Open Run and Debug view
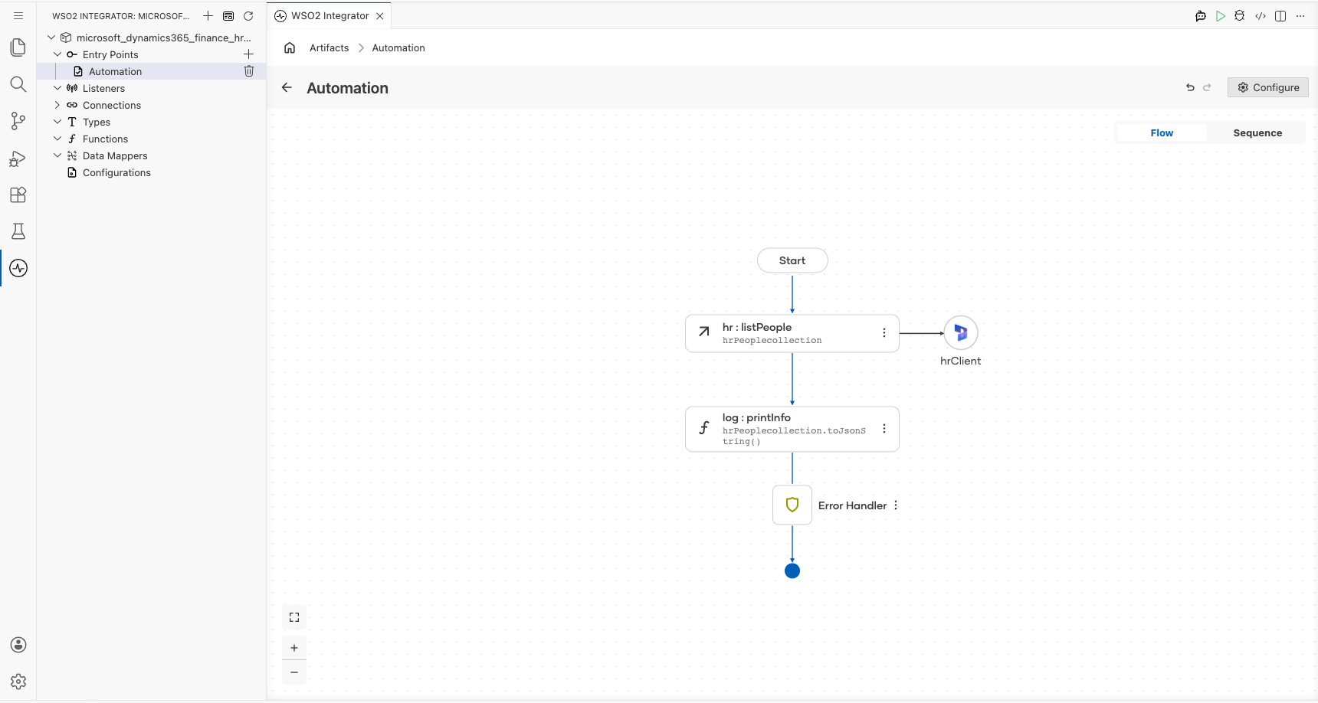 (18, 158)
